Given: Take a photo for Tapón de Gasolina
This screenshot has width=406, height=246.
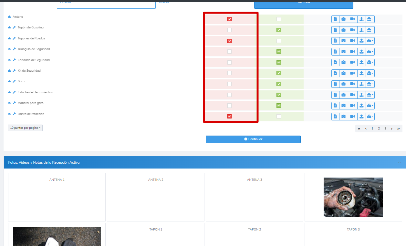Looking at the screenshot, I should [343, 30].
